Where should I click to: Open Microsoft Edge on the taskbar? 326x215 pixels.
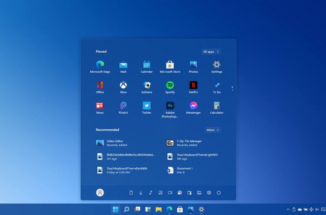pos(169,209)
